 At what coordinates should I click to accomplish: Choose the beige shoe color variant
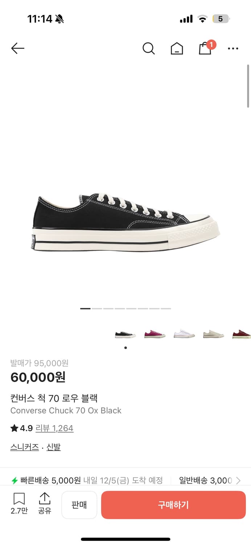[213, 334]
